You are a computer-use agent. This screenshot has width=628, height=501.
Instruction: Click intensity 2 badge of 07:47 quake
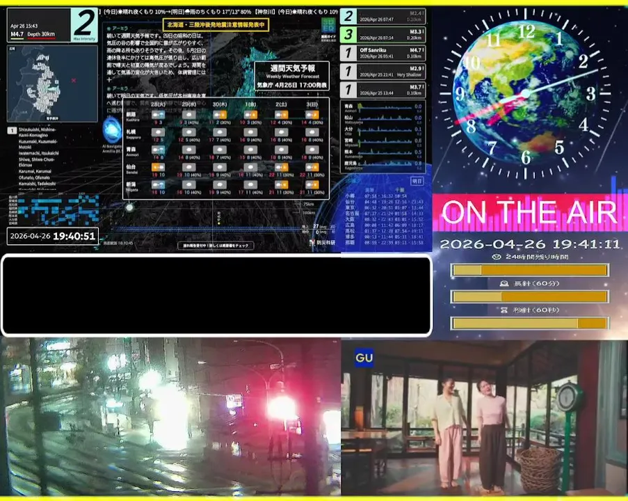click(348, 16)
